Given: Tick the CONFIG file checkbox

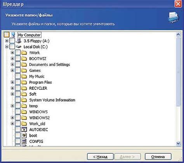Looking at the screenshot, I should coord(18,141).
